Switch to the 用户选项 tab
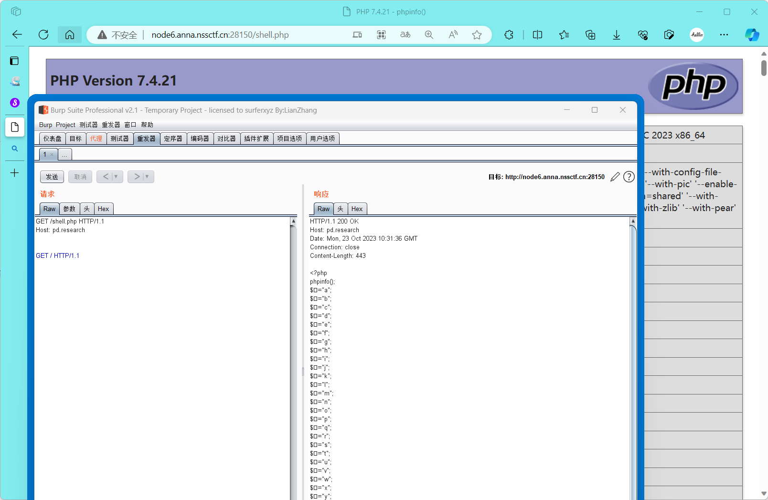768x500 pixels. (x=322, y=138)
